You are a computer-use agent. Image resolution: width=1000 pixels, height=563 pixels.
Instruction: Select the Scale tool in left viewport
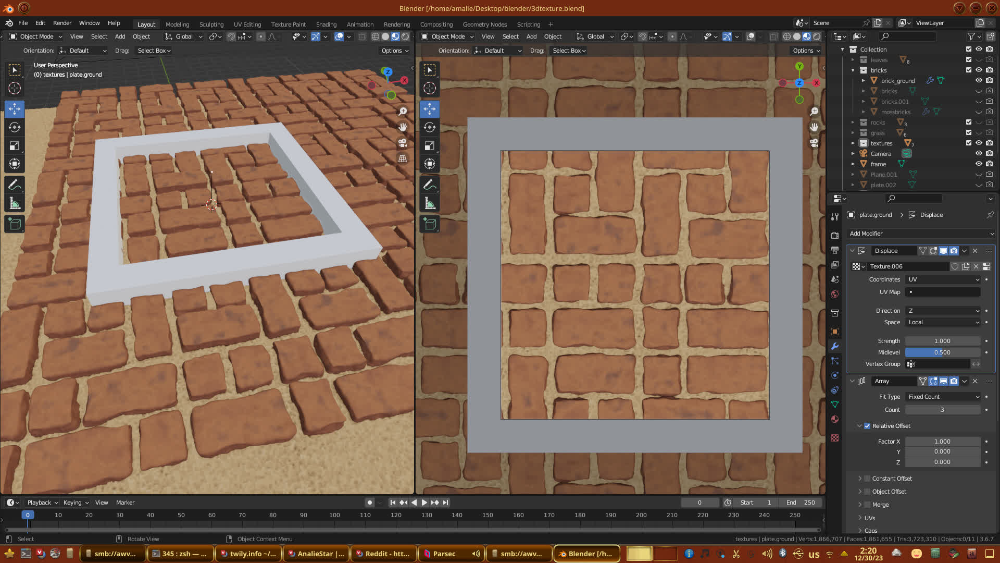(x=15, y=146)
